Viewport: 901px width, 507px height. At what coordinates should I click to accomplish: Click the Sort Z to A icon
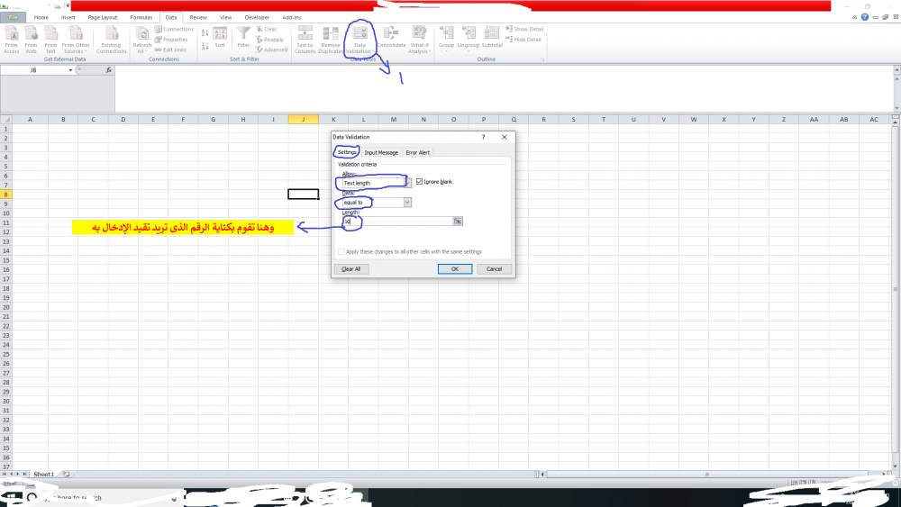tap(205, 46)
